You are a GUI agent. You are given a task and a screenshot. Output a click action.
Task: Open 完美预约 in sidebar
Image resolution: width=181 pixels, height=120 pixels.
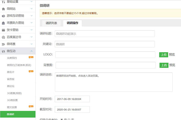point(12,58)
